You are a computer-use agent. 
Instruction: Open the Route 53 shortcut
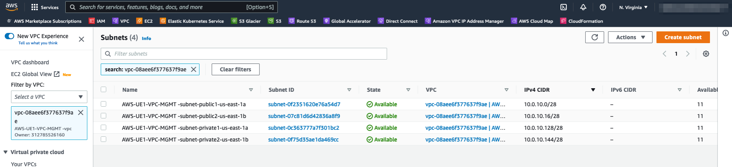coord(302,21)
